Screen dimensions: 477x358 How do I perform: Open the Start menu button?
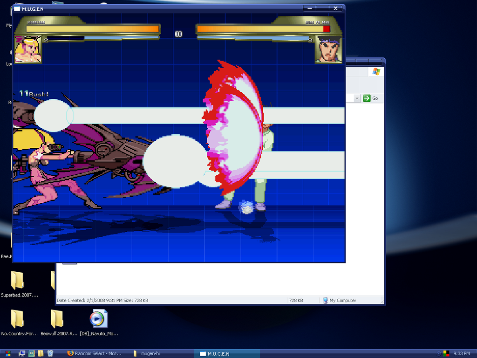(8, 353)
